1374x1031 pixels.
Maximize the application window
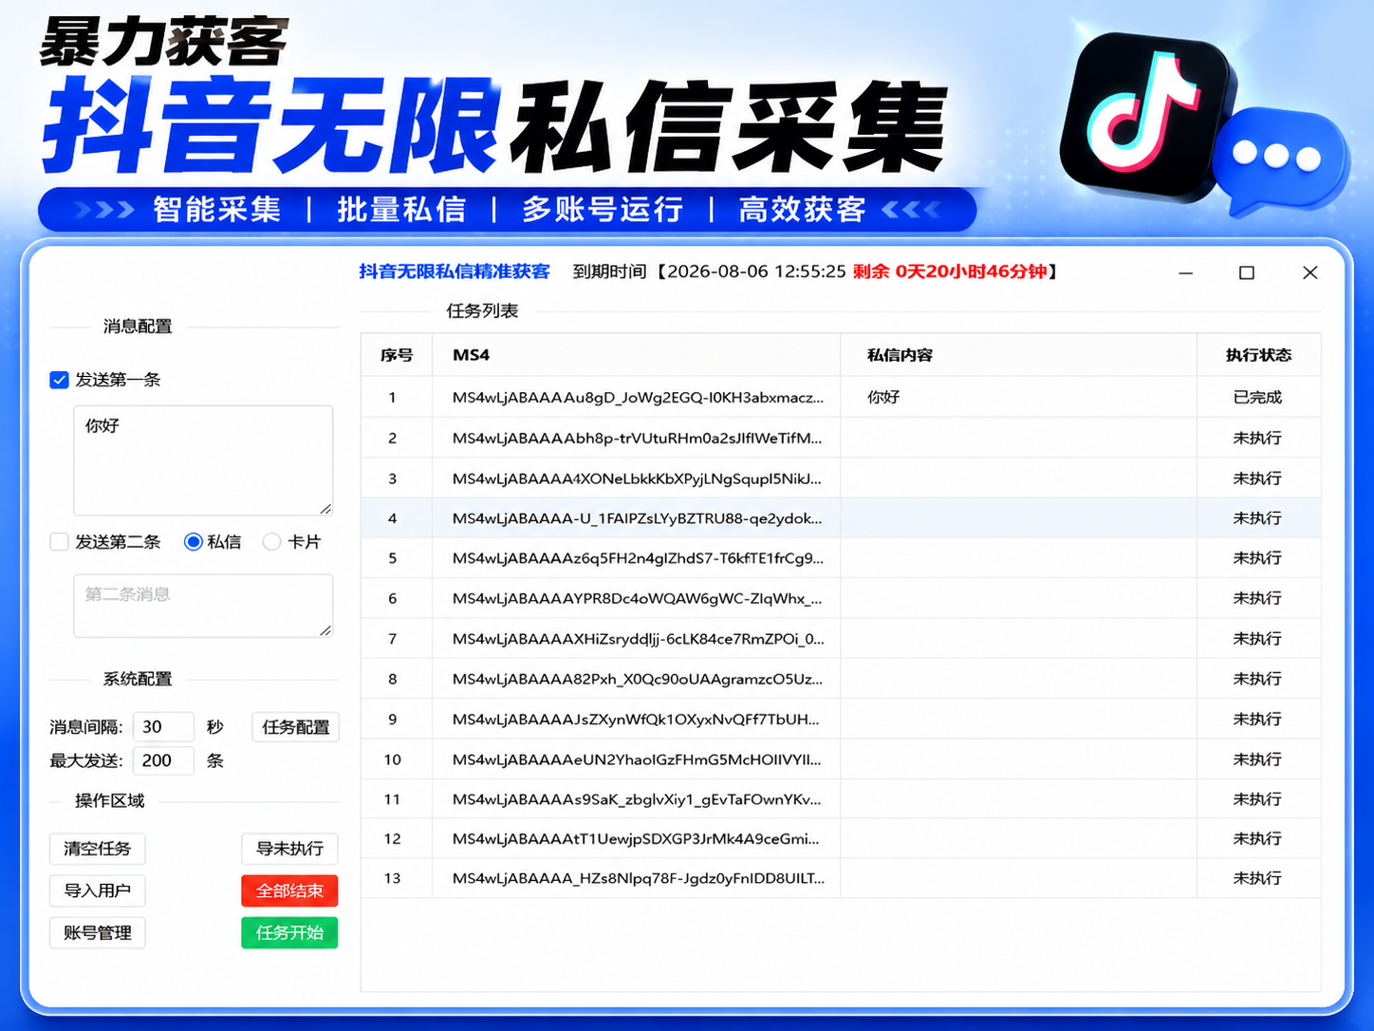pyautogui.click(x=1247, y=273)
